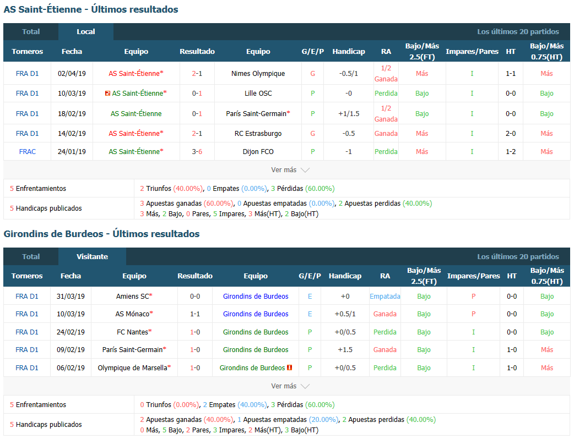Viewport: 574px width, 439px height.
Task: Open Dijon FCO team link
Action: click(258, 152)
